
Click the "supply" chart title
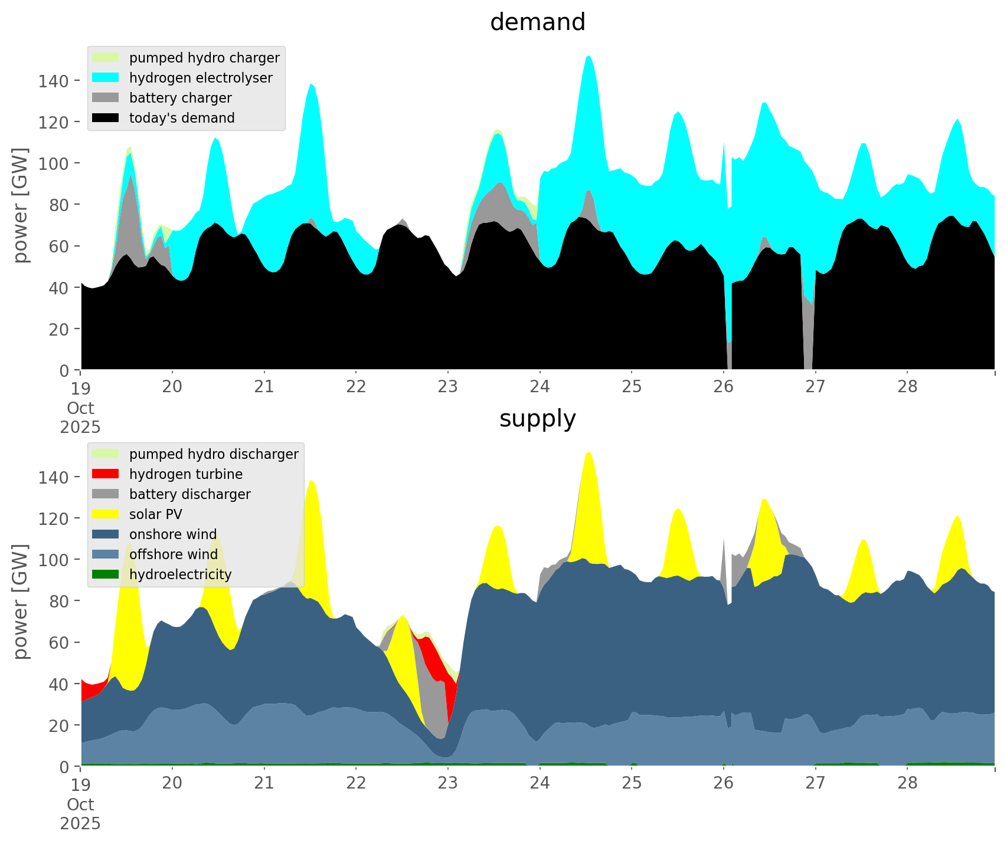click(537, 419)
